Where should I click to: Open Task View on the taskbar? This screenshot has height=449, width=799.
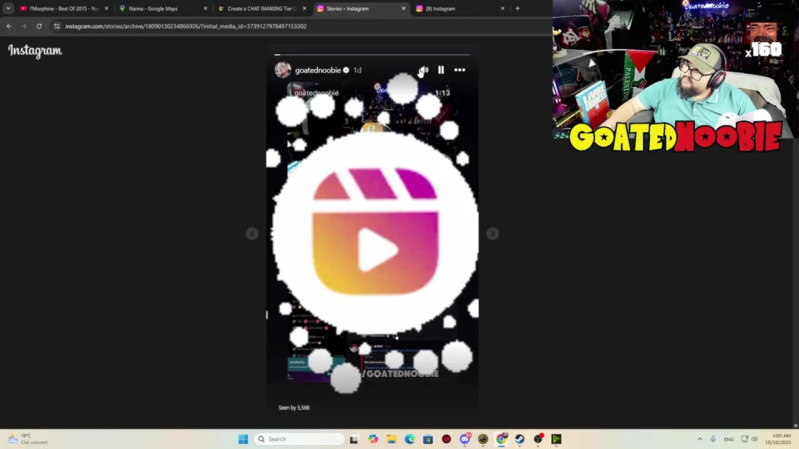(354, 439)
